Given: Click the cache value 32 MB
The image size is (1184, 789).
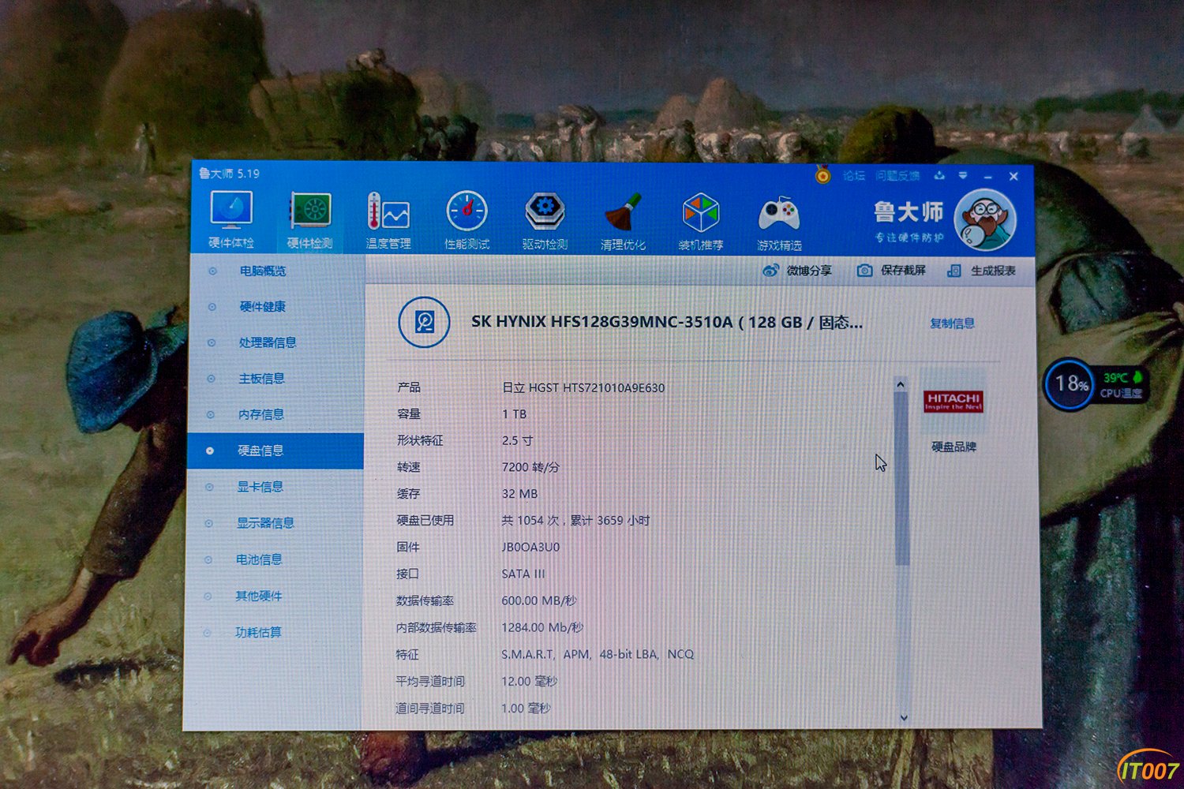Looking at the screenshot, I should point(519,494).
